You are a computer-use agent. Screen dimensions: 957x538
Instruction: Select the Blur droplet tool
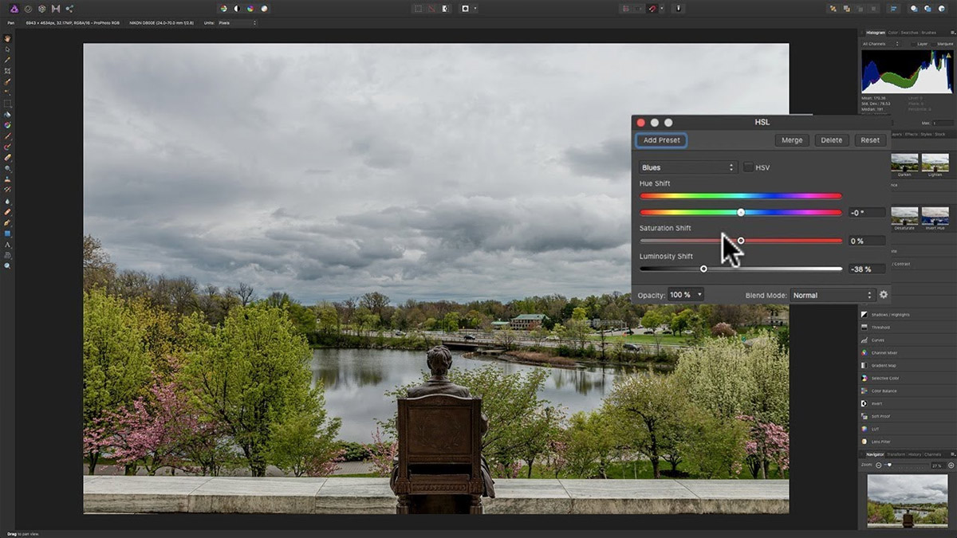[x=7, y=201]
